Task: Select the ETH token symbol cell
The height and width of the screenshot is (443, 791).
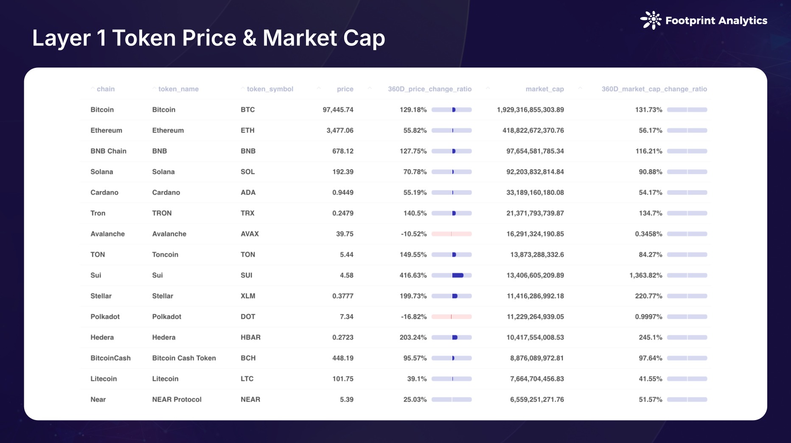Action: 247,130
